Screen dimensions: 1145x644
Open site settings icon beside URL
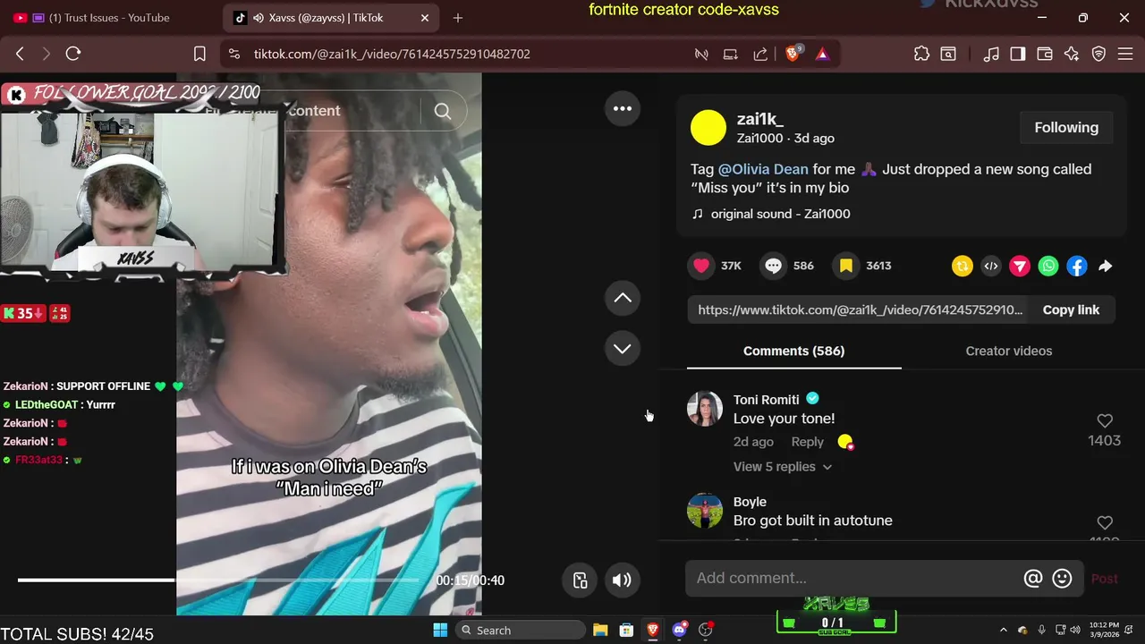[234, 54]
